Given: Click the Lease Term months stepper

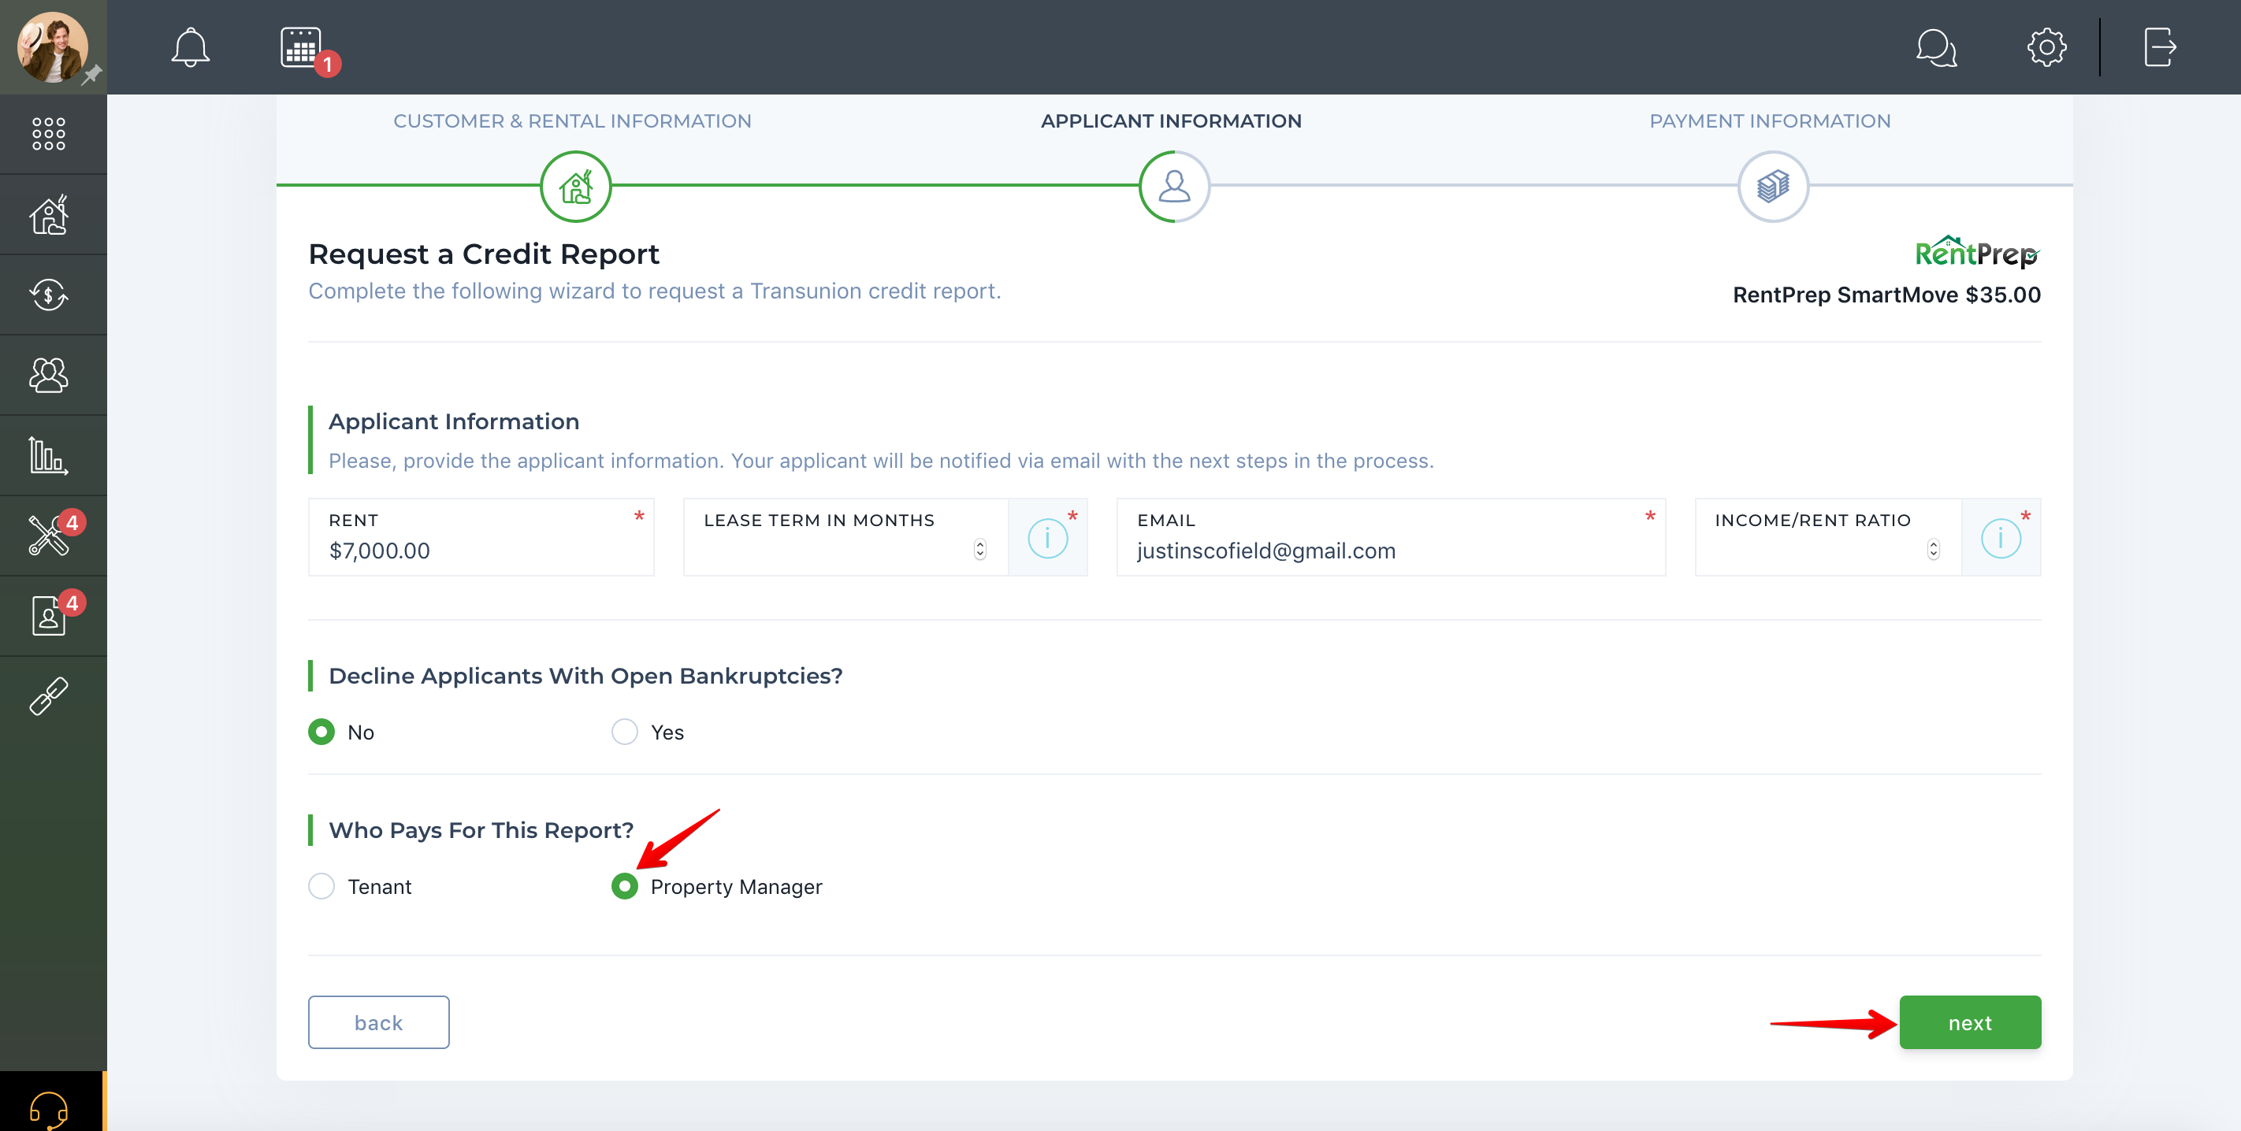Looking at the screenshot, I should [x=979, y=550].
